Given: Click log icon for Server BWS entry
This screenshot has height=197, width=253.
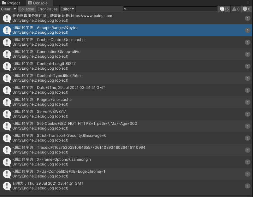Looking at the screenshot, I should 7,114.
